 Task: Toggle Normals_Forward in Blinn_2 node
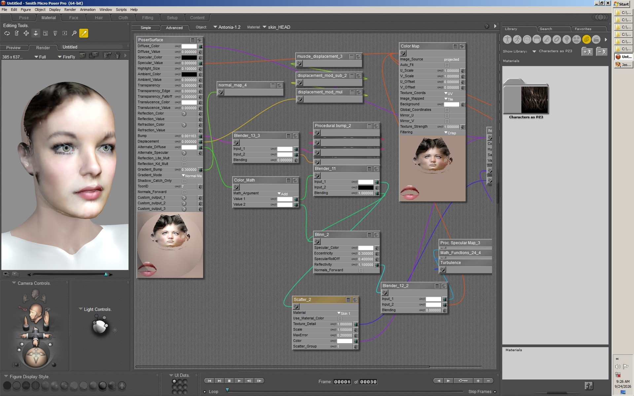[361, 270]
